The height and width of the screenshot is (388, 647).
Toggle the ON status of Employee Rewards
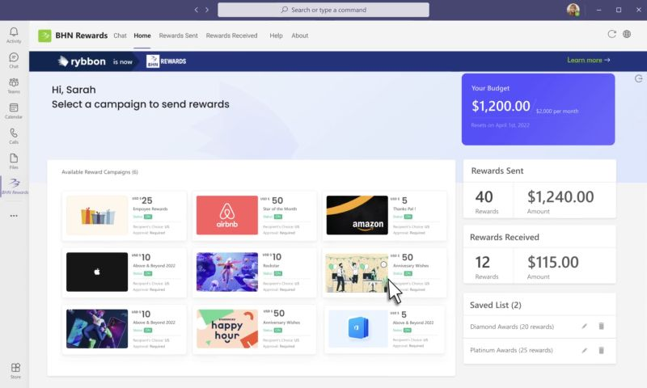coord(148,217)
